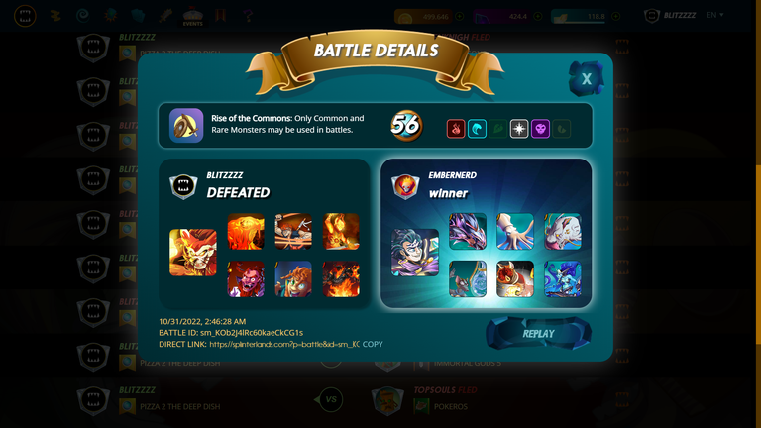Click the 56 mana cap badge
This screenshot has width=761, height=428.
coord(406,125)
